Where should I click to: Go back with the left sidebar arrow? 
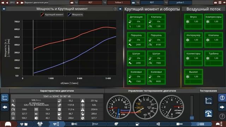click(5, 107)
